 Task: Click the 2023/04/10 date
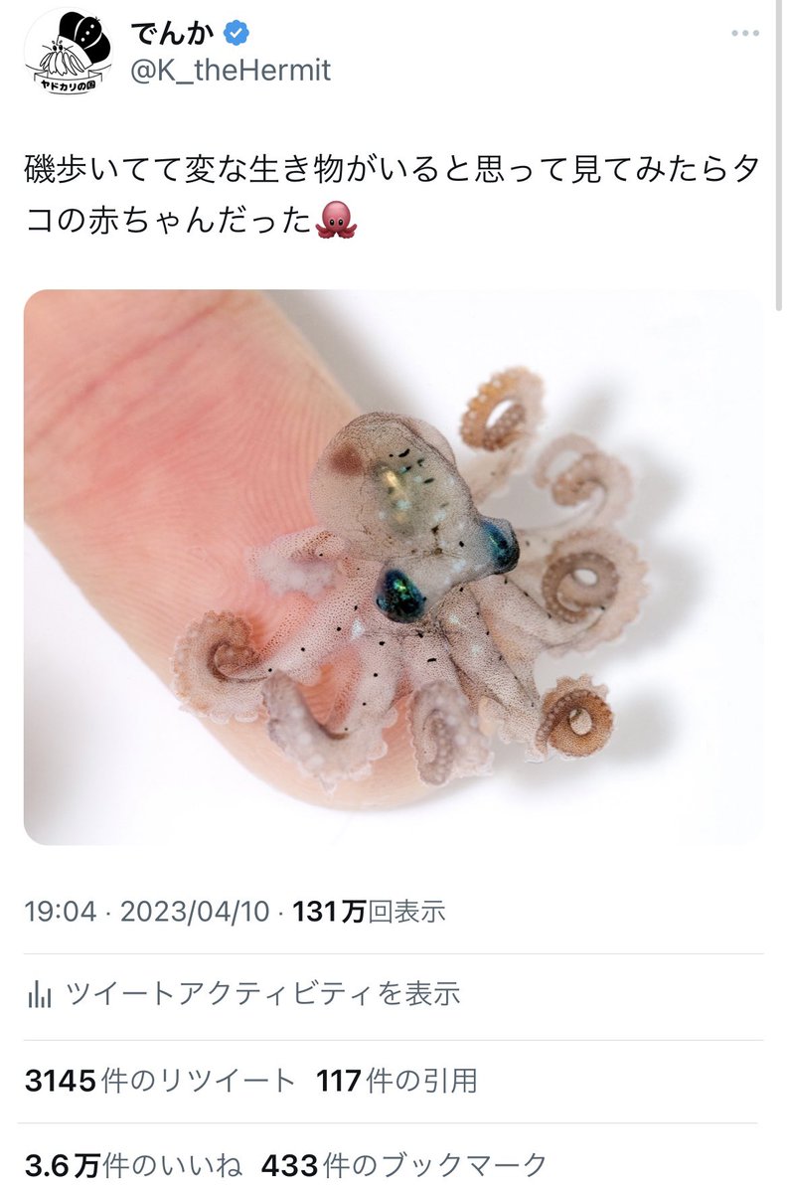coord(195,911)
